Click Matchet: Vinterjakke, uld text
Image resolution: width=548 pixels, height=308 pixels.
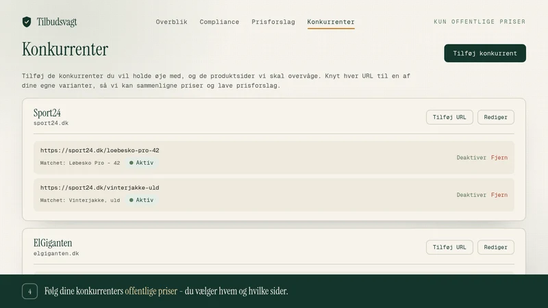pos(80,201)
